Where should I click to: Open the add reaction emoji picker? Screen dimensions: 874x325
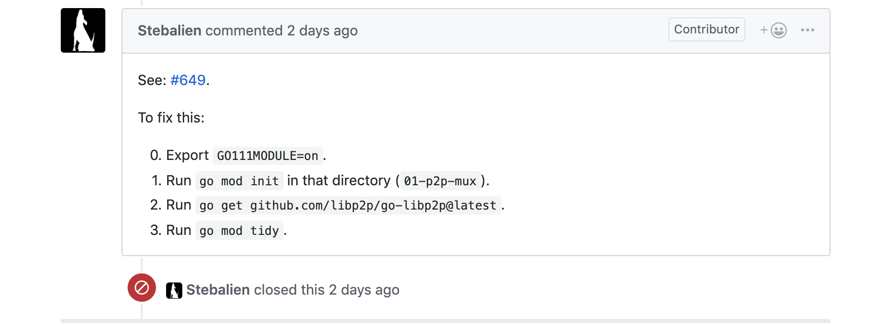pyautogui.click(x=773, y=30)
